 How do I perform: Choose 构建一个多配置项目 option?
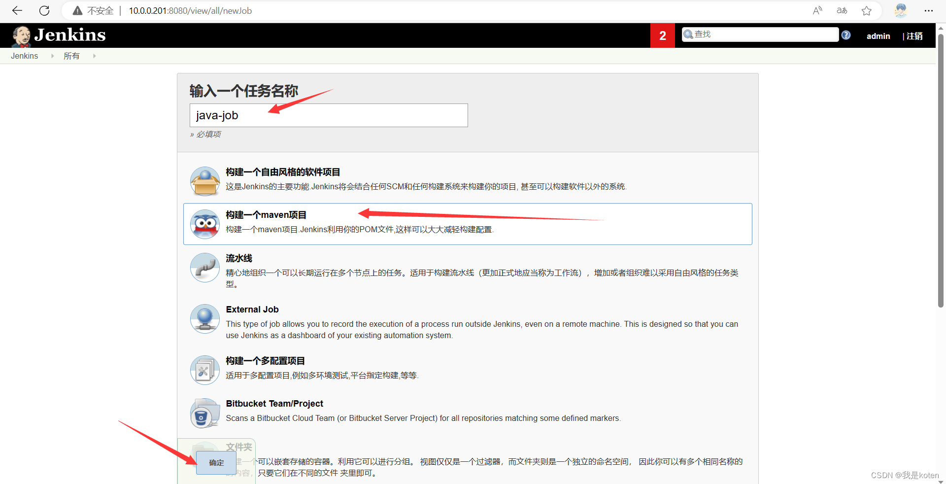pos(266,361)
